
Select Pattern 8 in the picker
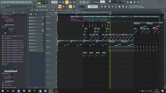pyautogui.click(x=36, y=40)
